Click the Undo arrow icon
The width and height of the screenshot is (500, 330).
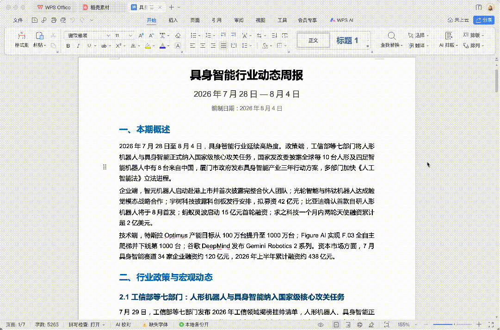[x=73, y=20]
